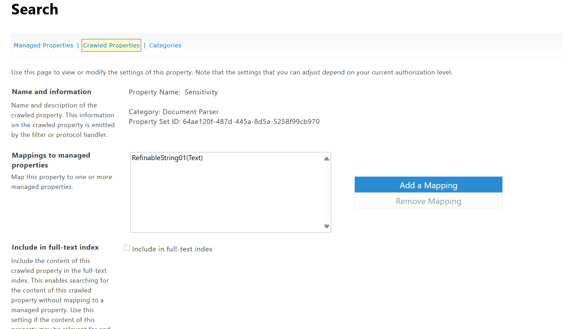The width and height of the screenshot is (563, 329).
Task: Click the Sensitivity property name text
Action: (201, 92)
